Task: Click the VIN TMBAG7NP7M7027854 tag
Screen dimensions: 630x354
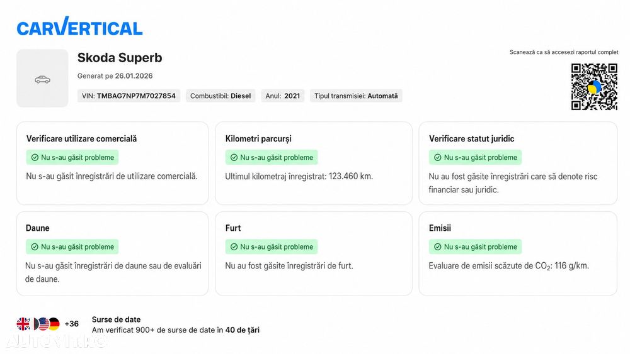Action: pyautogui.click(x=129, y=96)
